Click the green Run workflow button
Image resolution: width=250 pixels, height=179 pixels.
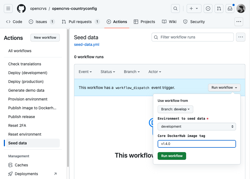pyautogui.click(x=172, y=156)
